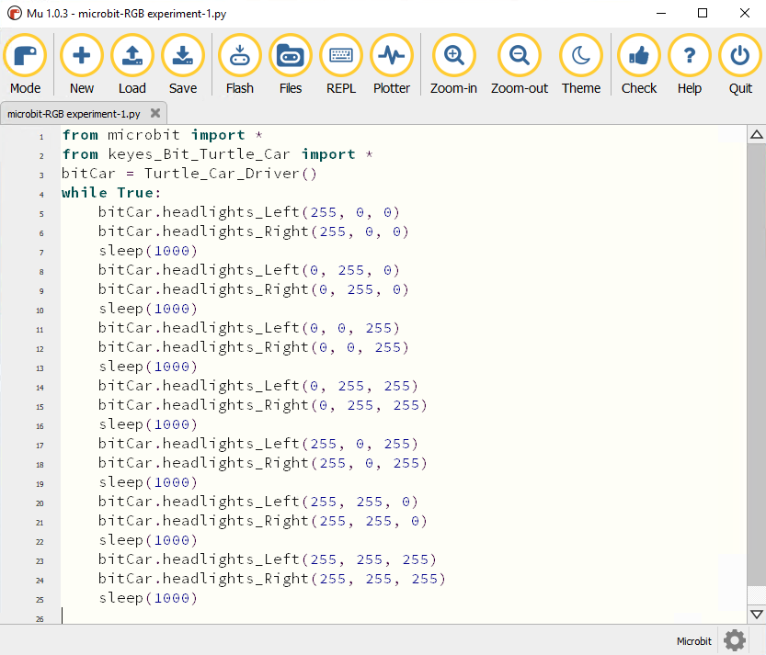Check the code for errors
The image size is (766, 655).
click(x=639, y=64)
